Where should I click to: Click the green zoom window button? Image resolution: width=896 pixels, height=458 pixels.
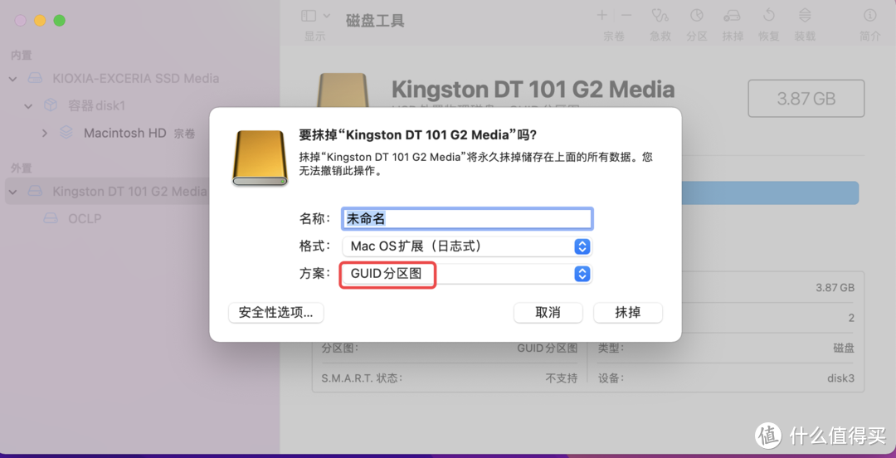(x=60, y=21)
